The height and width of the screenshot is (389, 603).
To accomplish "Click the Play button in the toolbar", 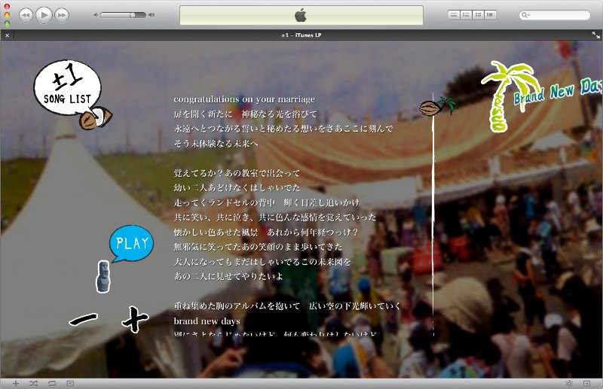I will [44, 14].
